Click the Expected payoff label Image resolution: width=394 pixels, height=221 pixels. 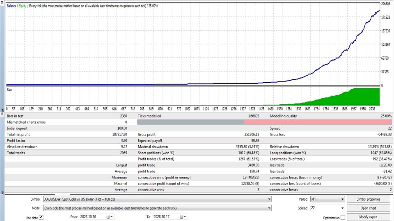click(x=150, y=140)
